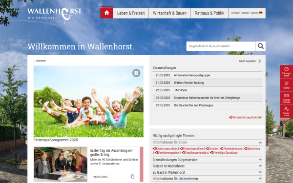
Task: Open the Babysitting link
Action: (252, 149)
